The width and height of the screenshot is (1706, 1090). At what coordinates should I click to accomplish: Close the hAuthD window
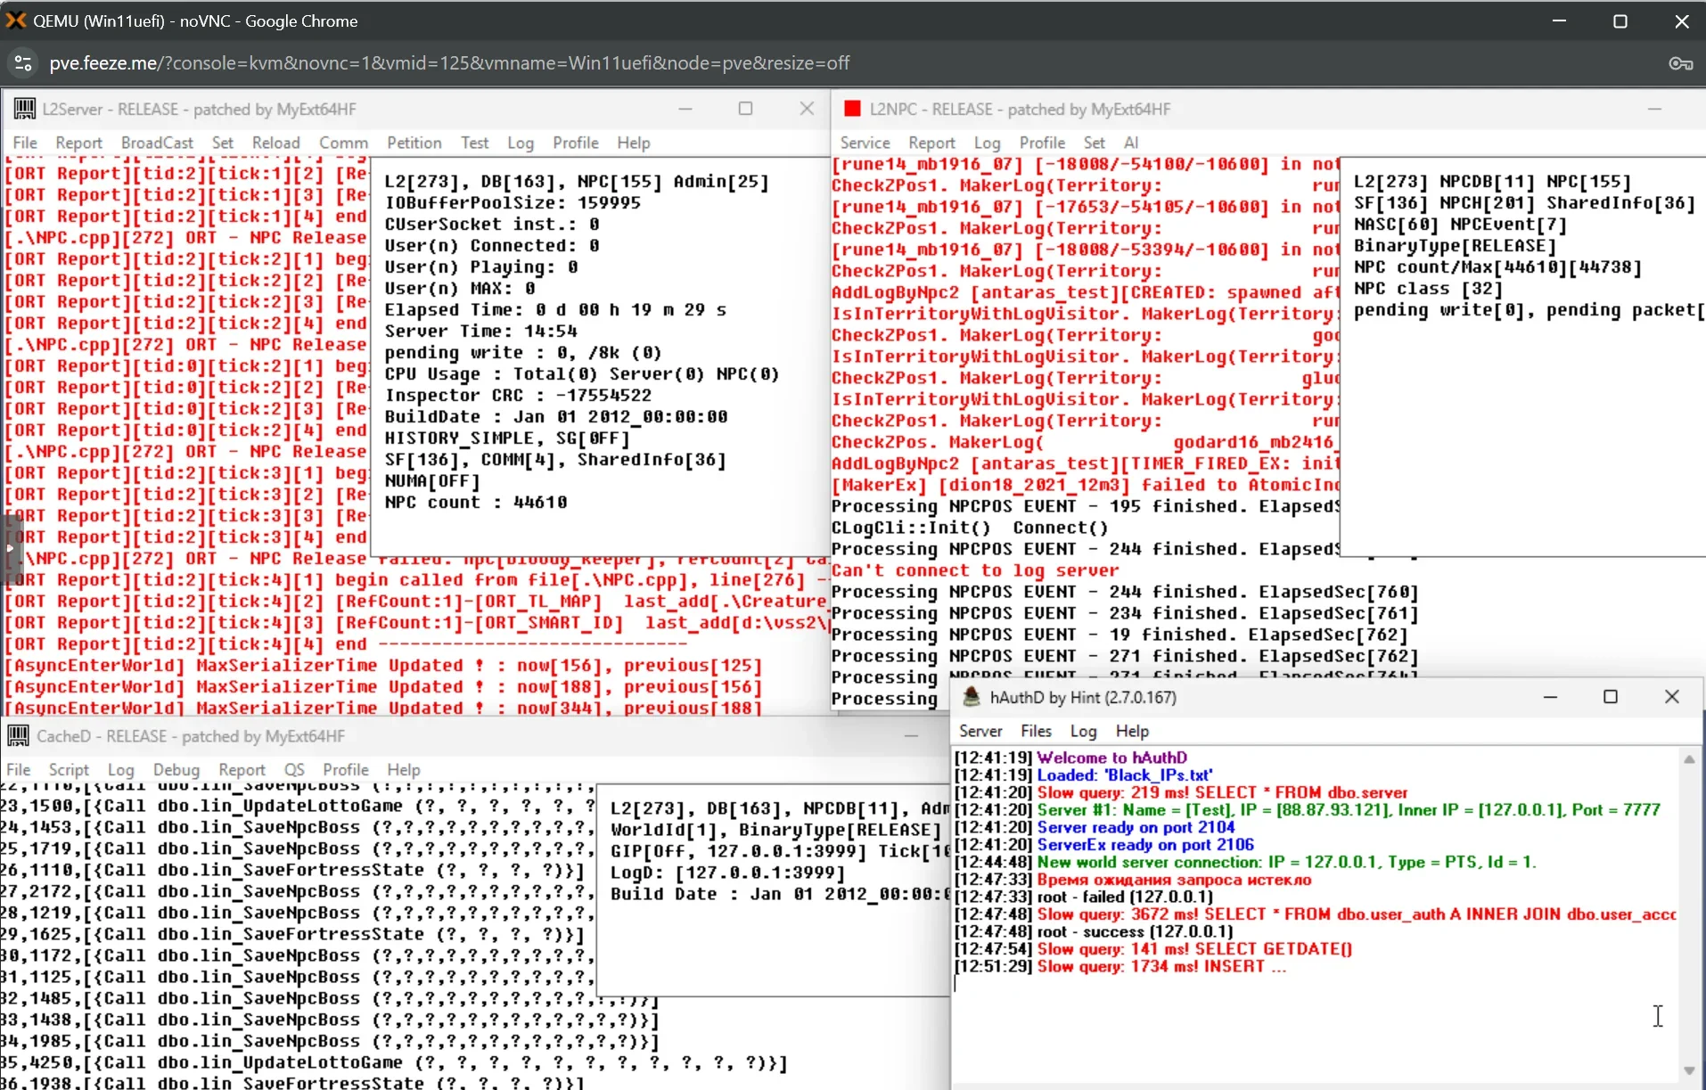[x=1672, y=697]
